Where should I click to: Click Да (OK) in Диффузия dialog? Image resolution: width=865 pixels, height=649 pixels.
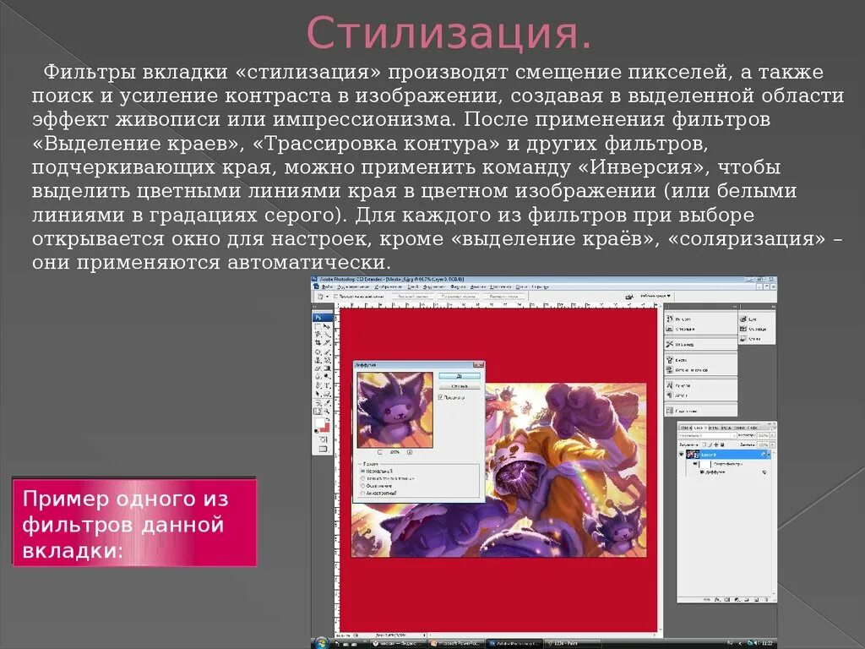click(x=460, y=376)
